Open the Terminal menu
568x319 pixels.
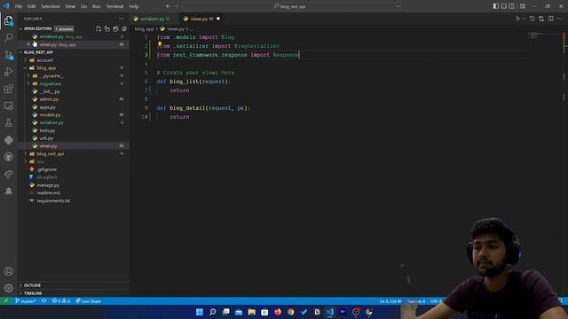click(x=114, y=6)
